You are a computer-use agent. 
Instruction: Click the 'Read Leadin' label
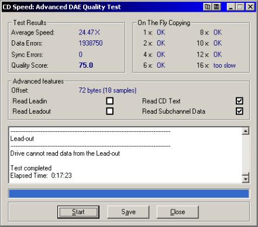(x=30, y=101)
